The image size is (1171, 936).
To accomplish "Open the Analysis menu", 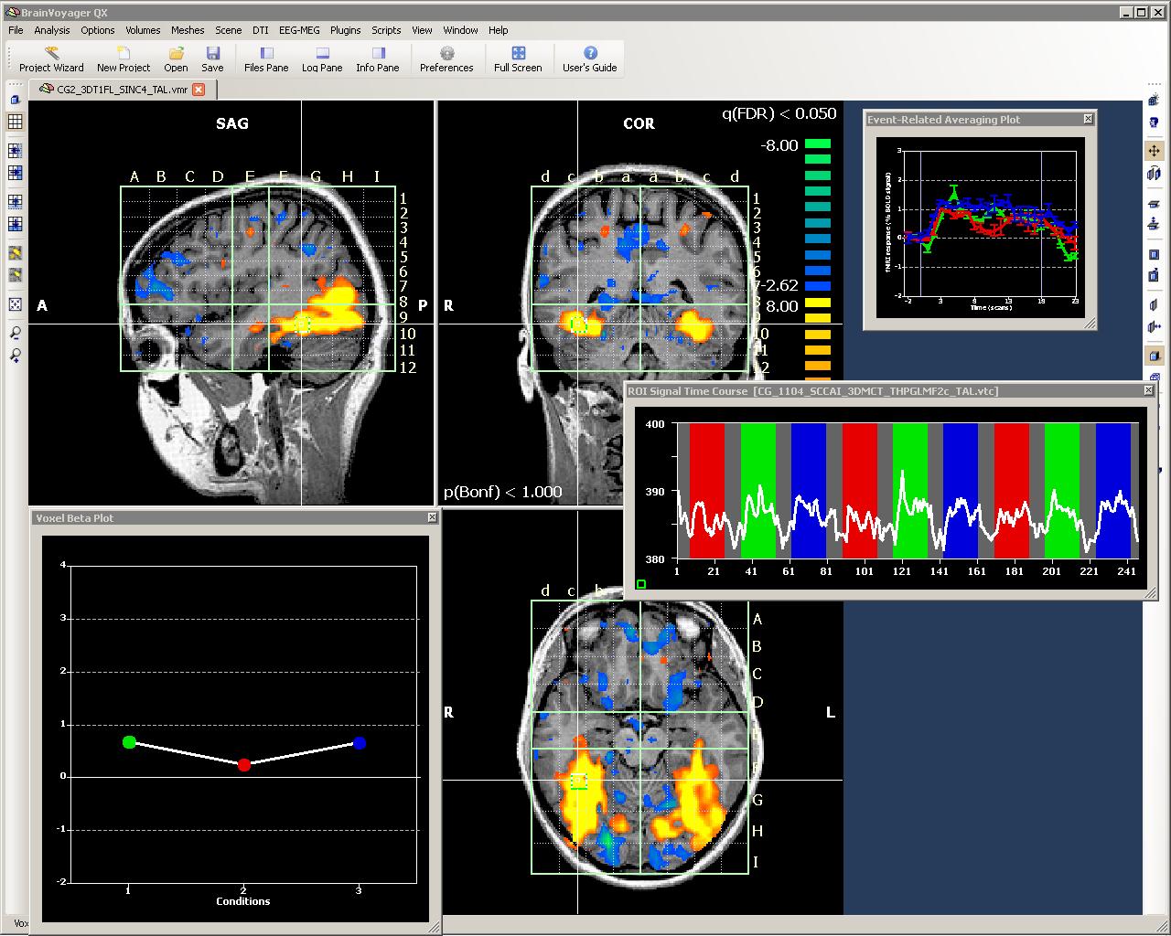I will pos(52,30).
